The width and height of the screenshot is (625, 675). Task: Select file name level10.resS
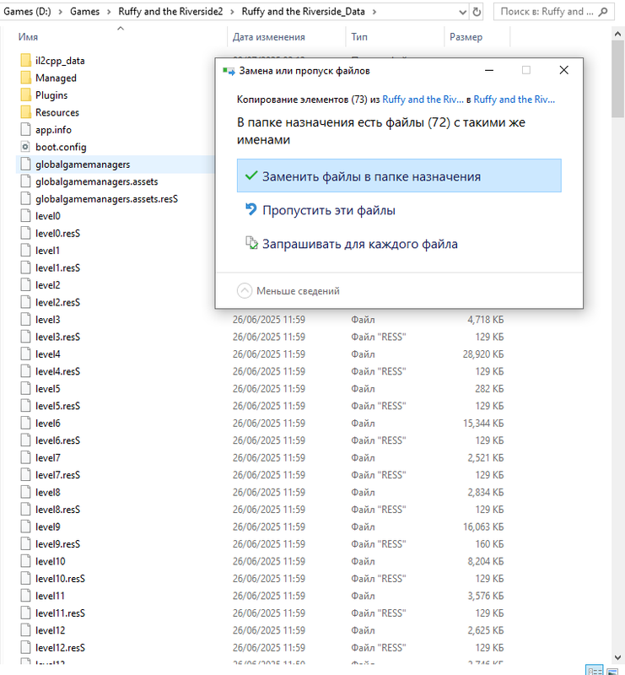click(x=60, y=579)
